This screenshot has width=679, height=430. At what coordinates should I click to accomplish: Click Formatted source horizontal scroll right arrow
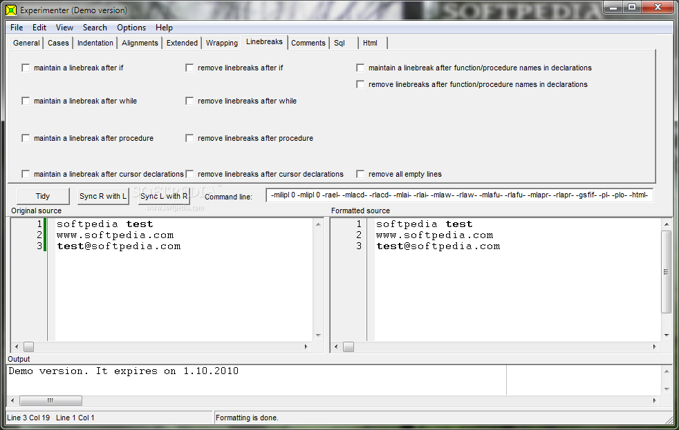tap(654, 346)
